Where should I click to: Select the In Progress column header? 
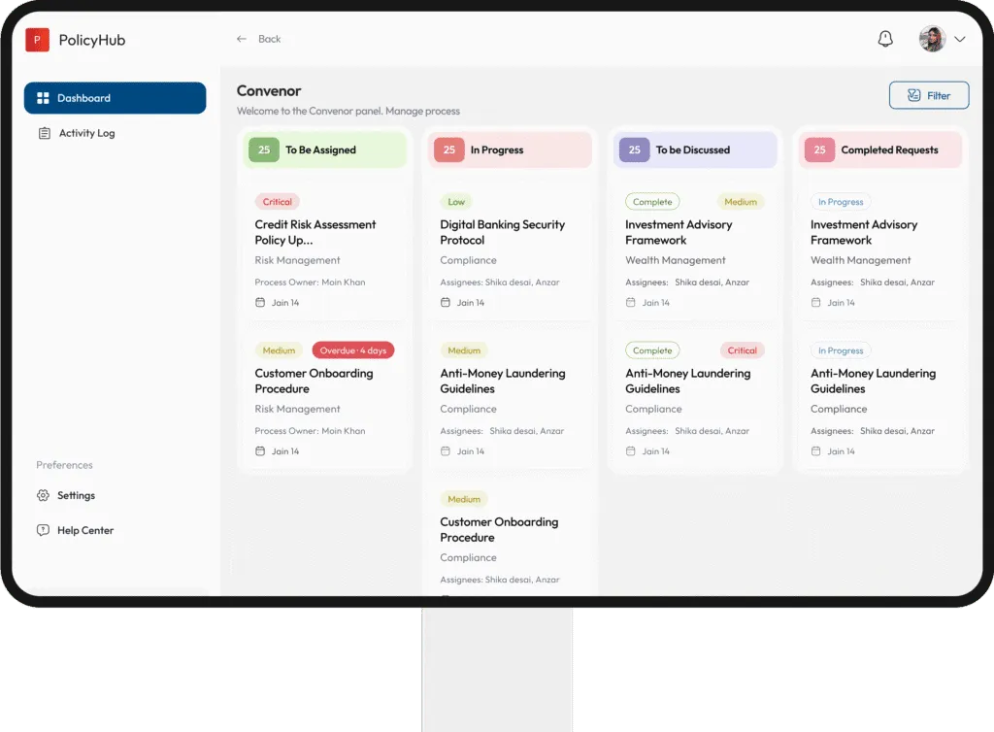tap(510, 150)
